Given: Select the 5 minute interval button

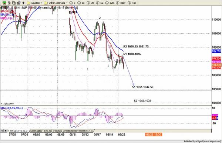Looking at the screenshot, I should tap(73, 3).
